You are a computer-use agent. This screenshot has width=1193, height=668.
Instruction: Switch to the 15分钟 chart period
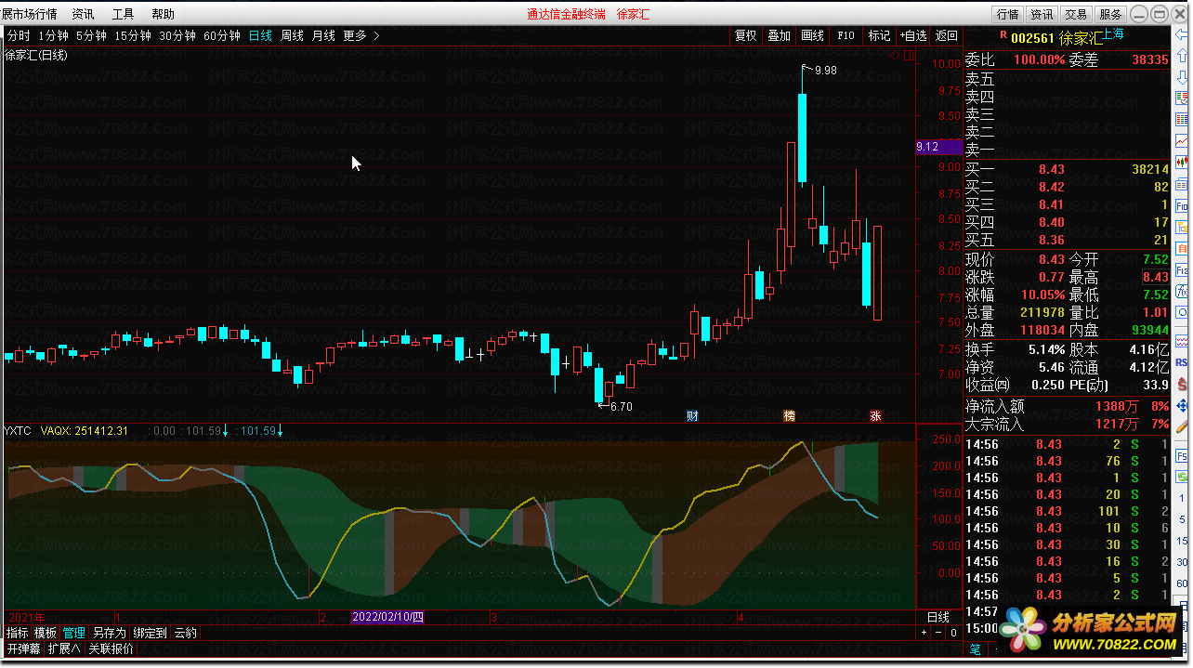(x=133, y=35)
